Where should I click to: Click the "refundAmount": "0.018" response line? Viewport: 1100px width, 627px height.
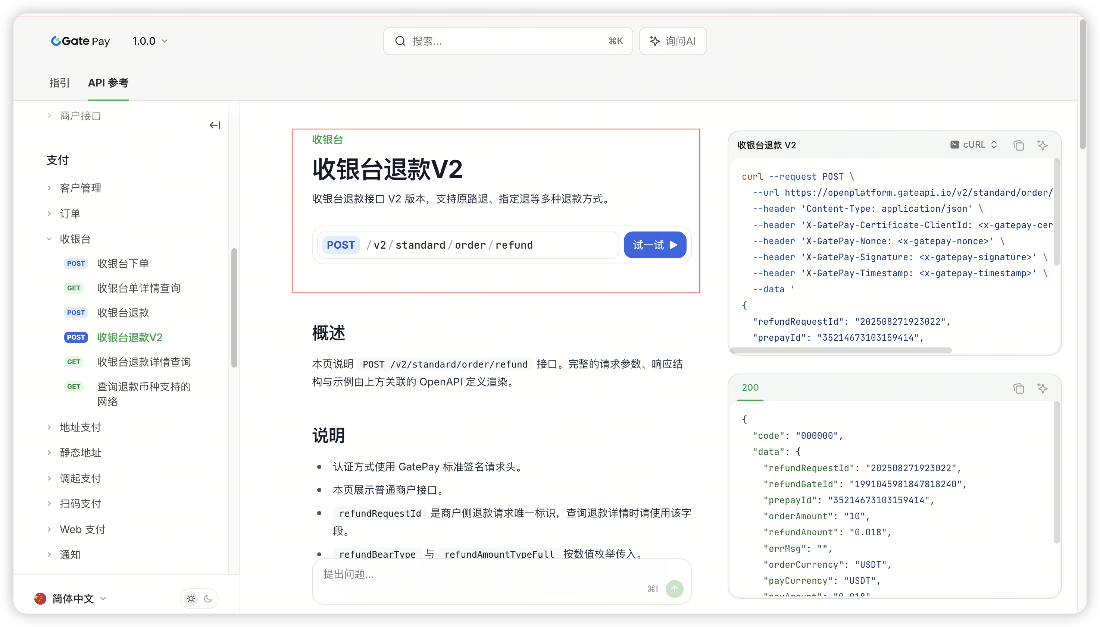click(x=827, y=532)
